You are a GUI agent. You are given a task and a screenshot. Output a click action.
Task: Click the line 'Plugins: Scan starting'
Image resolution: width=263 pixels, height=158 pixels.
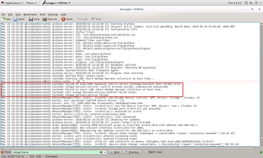tap(72, 73)
